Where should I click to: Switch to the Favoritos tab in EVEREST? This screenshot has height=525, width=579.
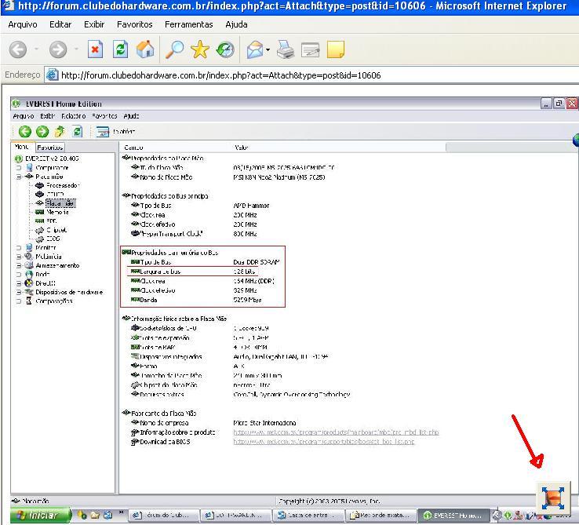pos(50,147)
